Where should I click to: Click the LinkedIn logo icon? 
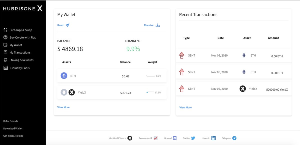click(213, 138)
